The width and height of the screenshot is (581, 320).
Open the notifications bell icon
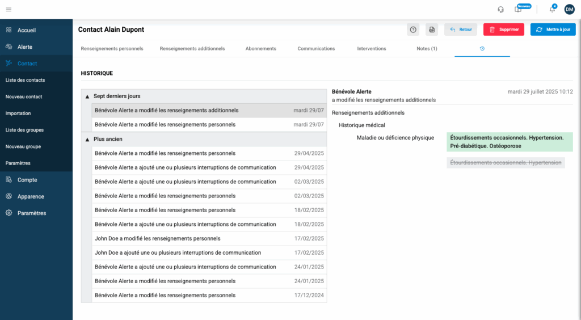pyautogui.click(x=552, y=9)
